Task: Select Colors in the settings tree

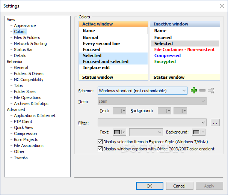Action: click(x=20, y=31)
